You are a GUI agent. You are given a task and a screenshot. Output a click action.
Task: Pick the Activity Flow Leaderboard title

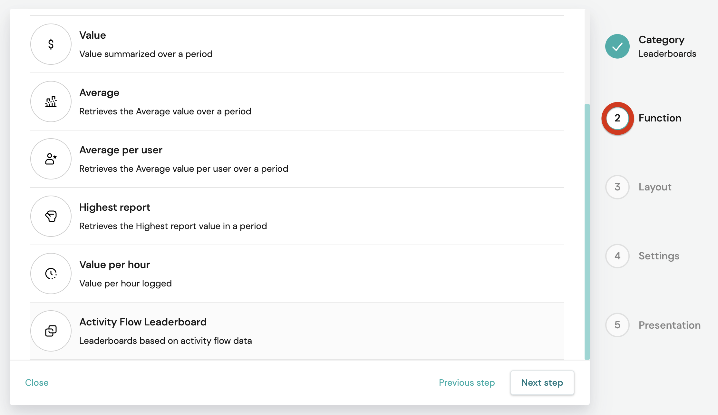143,322
